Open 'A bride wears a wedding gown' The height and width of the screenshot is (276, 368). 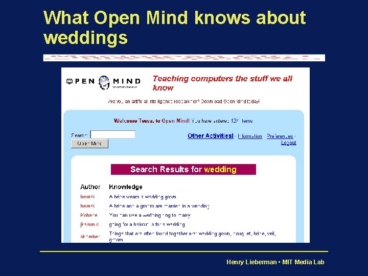143,197
